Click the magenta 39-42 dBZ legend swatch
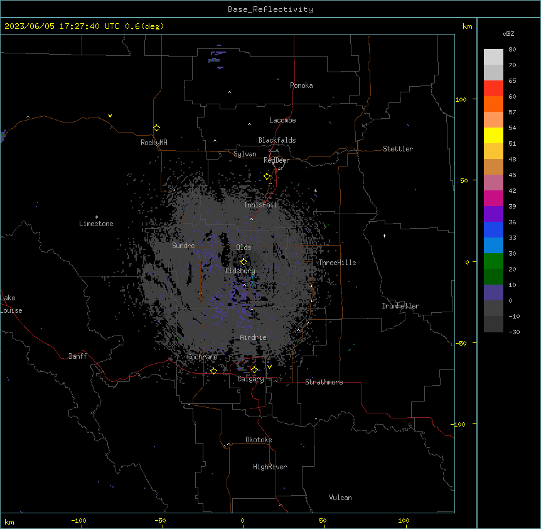The image size is (541, 529). (493, 198)
